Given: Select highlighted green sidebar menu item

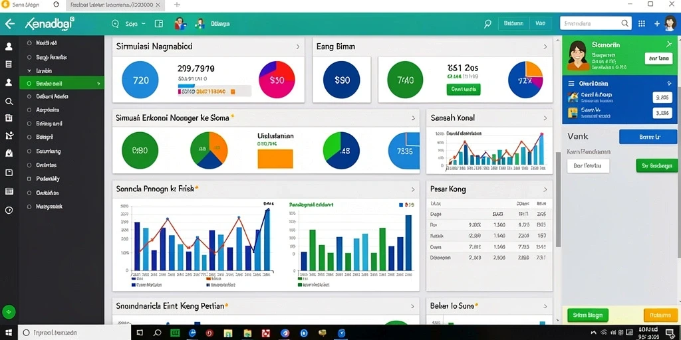Looking at the screenshot, I should click(x=62, y=83).
